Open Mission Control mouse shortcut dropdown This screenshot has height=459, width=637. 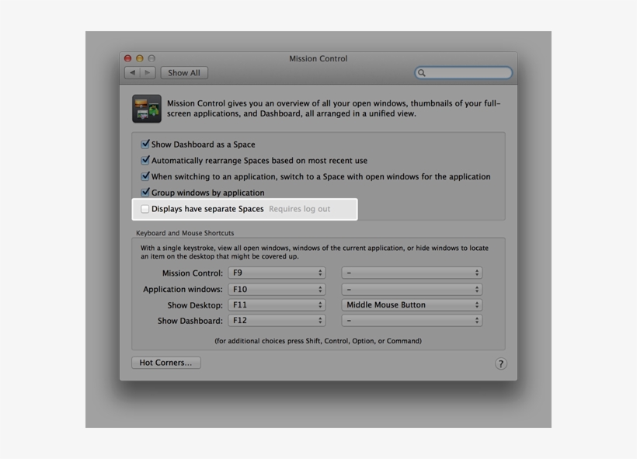tap(412, 273)
